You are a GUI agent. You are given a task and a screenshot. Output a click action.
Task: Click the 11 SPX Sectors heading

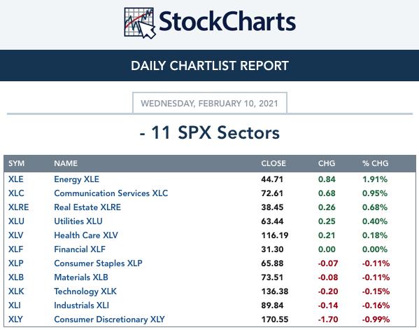(x=210, y=132)
